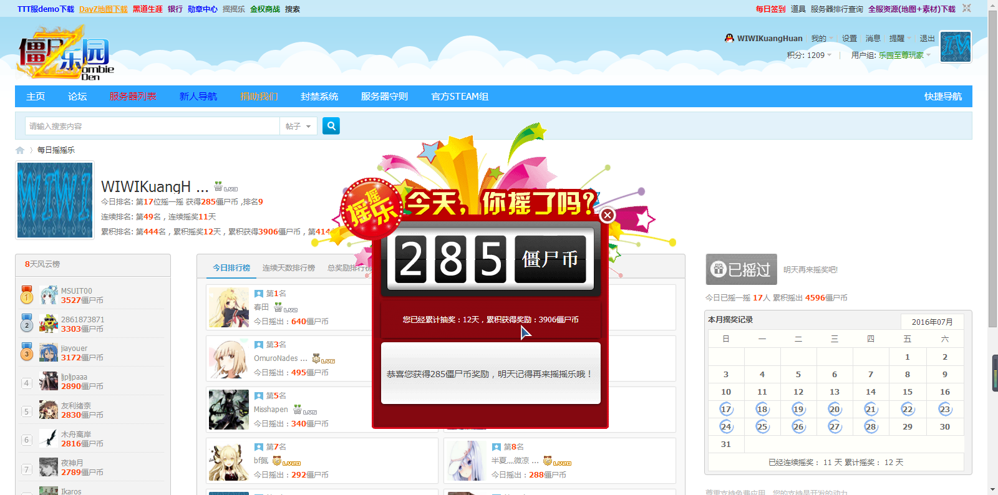Viewport: 998px width, 495px height.
Task: Click the 已摇过 button
Action: (x=741, y=269)
